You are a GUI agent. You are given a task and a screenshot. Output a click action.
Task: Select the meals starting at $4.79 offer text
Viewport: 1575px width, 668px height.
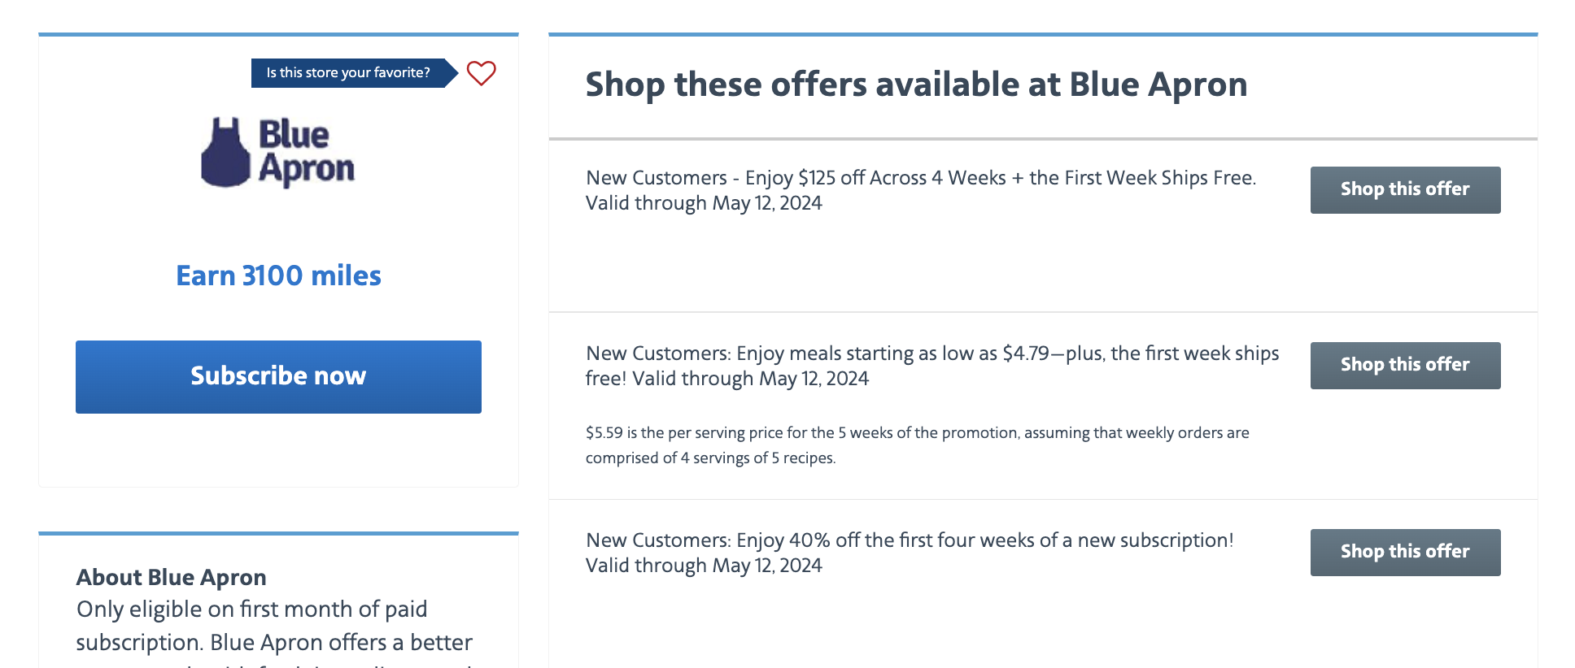[x=931, y=365]
